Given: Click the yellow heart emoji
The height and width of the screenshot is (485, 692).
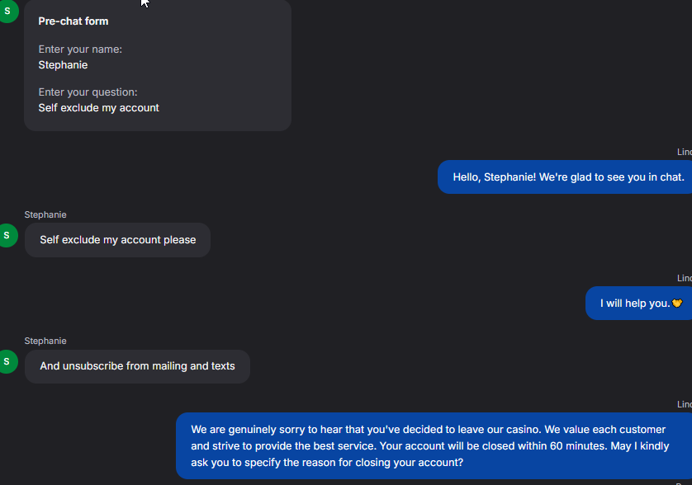Looking at the screenshot, I should [677, 304].
